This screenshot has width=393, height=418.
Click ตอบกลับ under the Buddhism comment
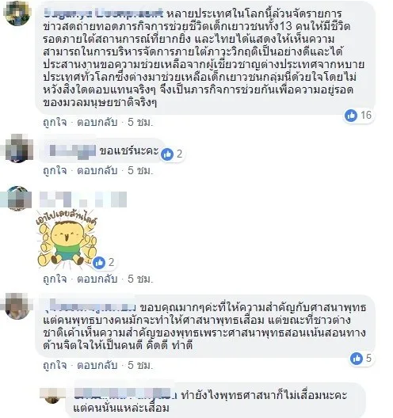[x=97, y=365]
